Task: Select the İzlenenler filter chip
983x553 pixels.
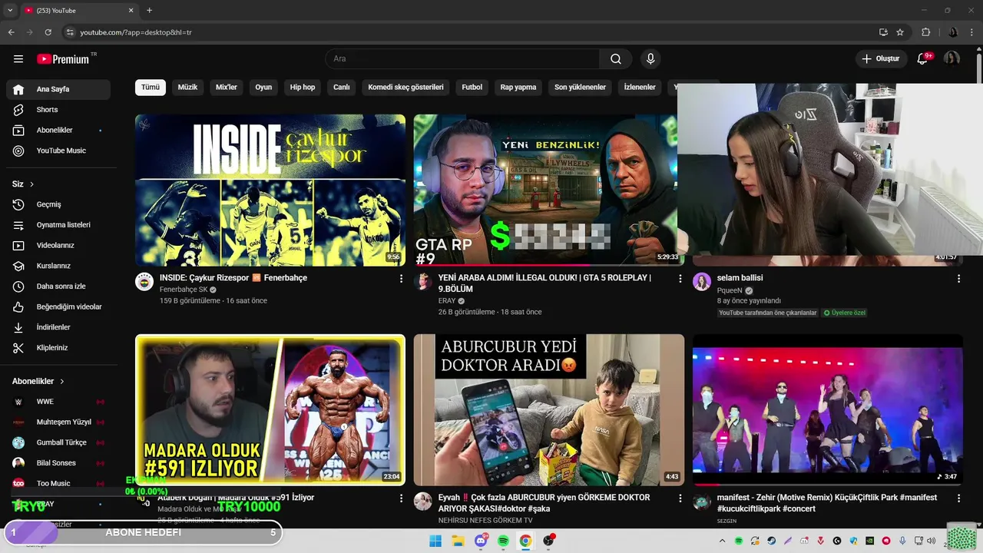Action: (640, 88)
